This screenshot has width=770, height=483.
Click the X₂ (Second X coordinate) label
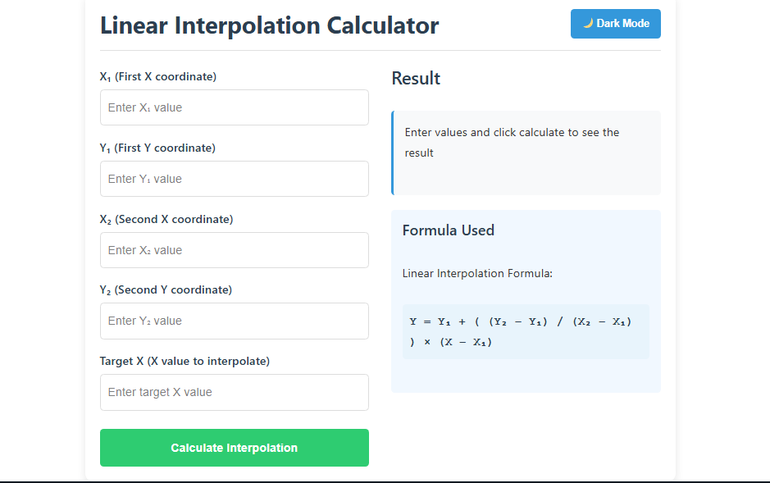click(x=164, y=218)
